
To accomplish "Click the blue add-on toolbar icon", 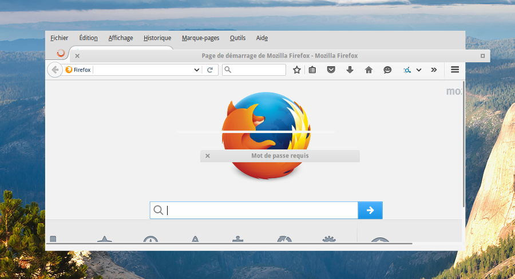I will [x=407, y=70].
